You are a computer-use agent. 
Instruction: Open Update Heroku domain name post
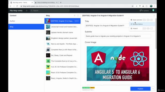click(x=62, y=32)
